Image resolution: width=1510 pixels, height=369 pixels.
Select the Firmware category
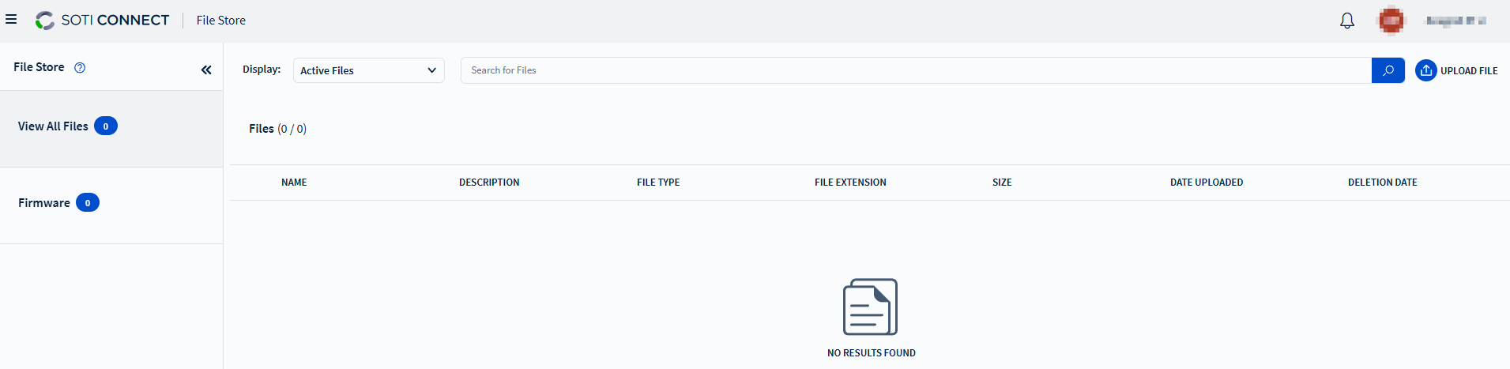coord(44,203)
